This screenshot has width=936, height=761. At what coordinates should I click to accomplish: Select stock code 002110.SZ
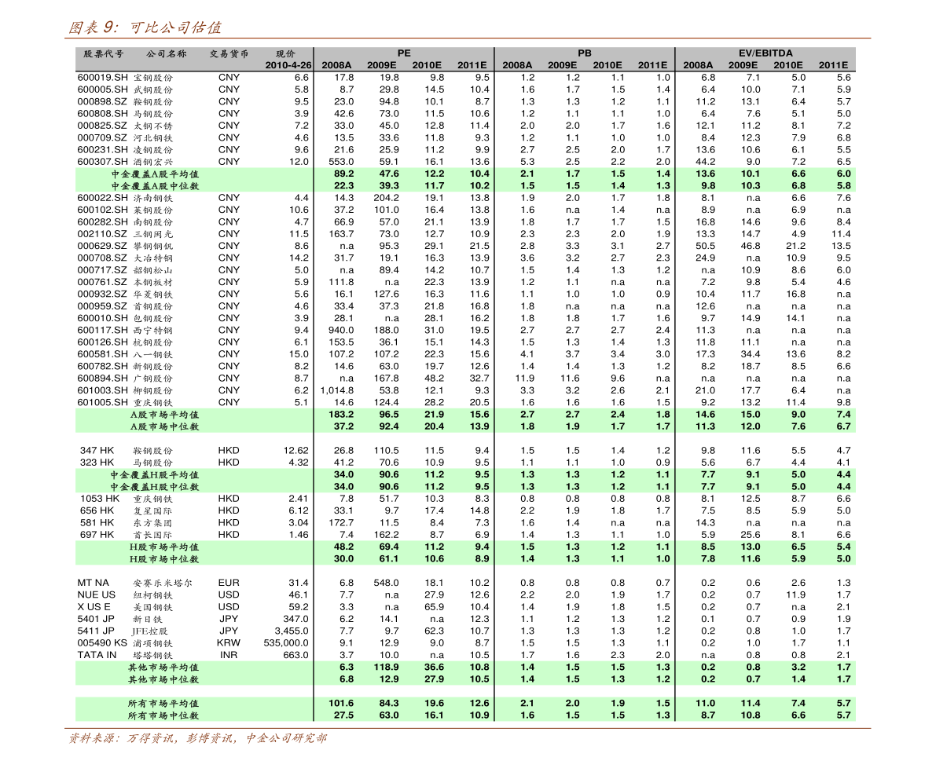[x=103, y=234]
